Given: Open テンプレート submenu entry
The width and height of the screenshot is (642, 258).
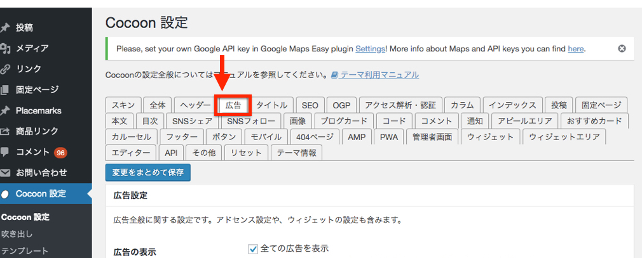Looking at the screenshot, I should pyautogui.click(x=25, y=251).
